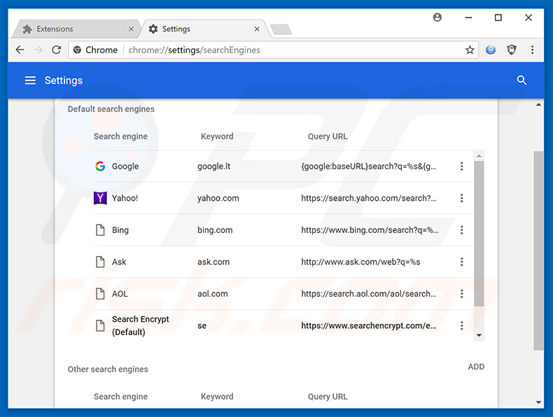Click the blue globe extension icon
This screenshot has width=553, height=417.
(x=491, y=50)
